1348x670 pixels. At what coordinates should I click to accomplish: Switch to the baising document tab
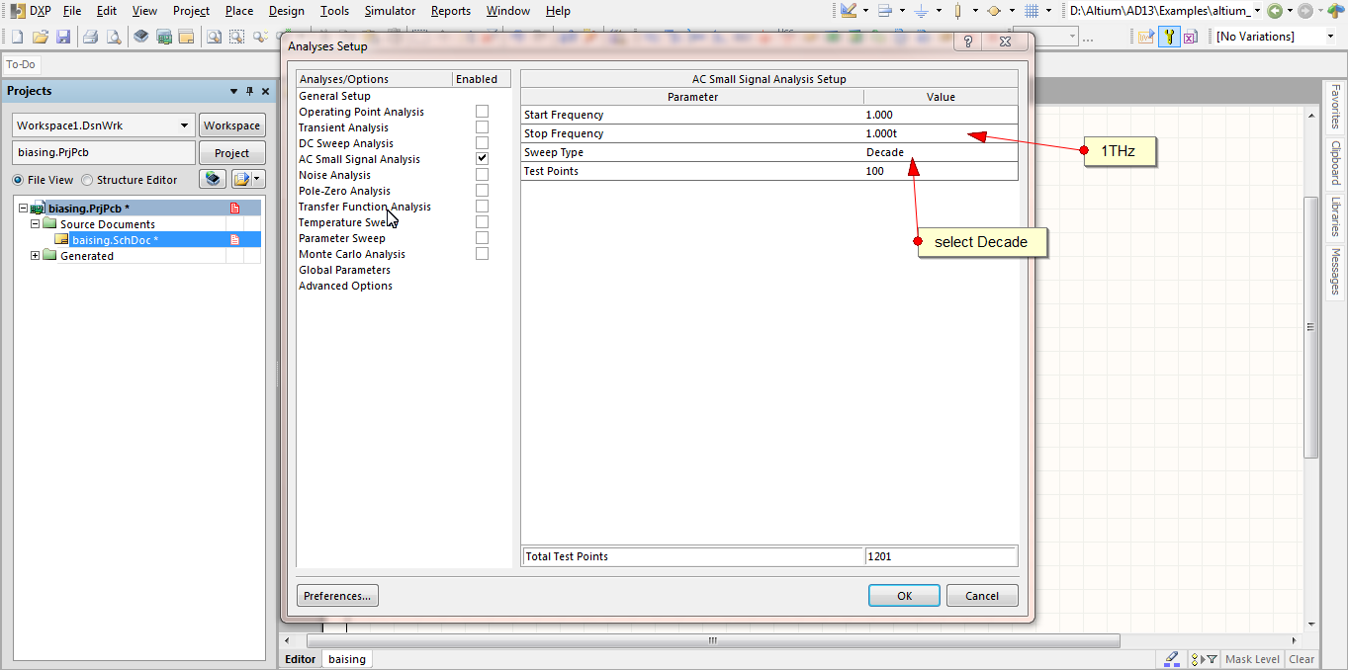tap(347, 659)
